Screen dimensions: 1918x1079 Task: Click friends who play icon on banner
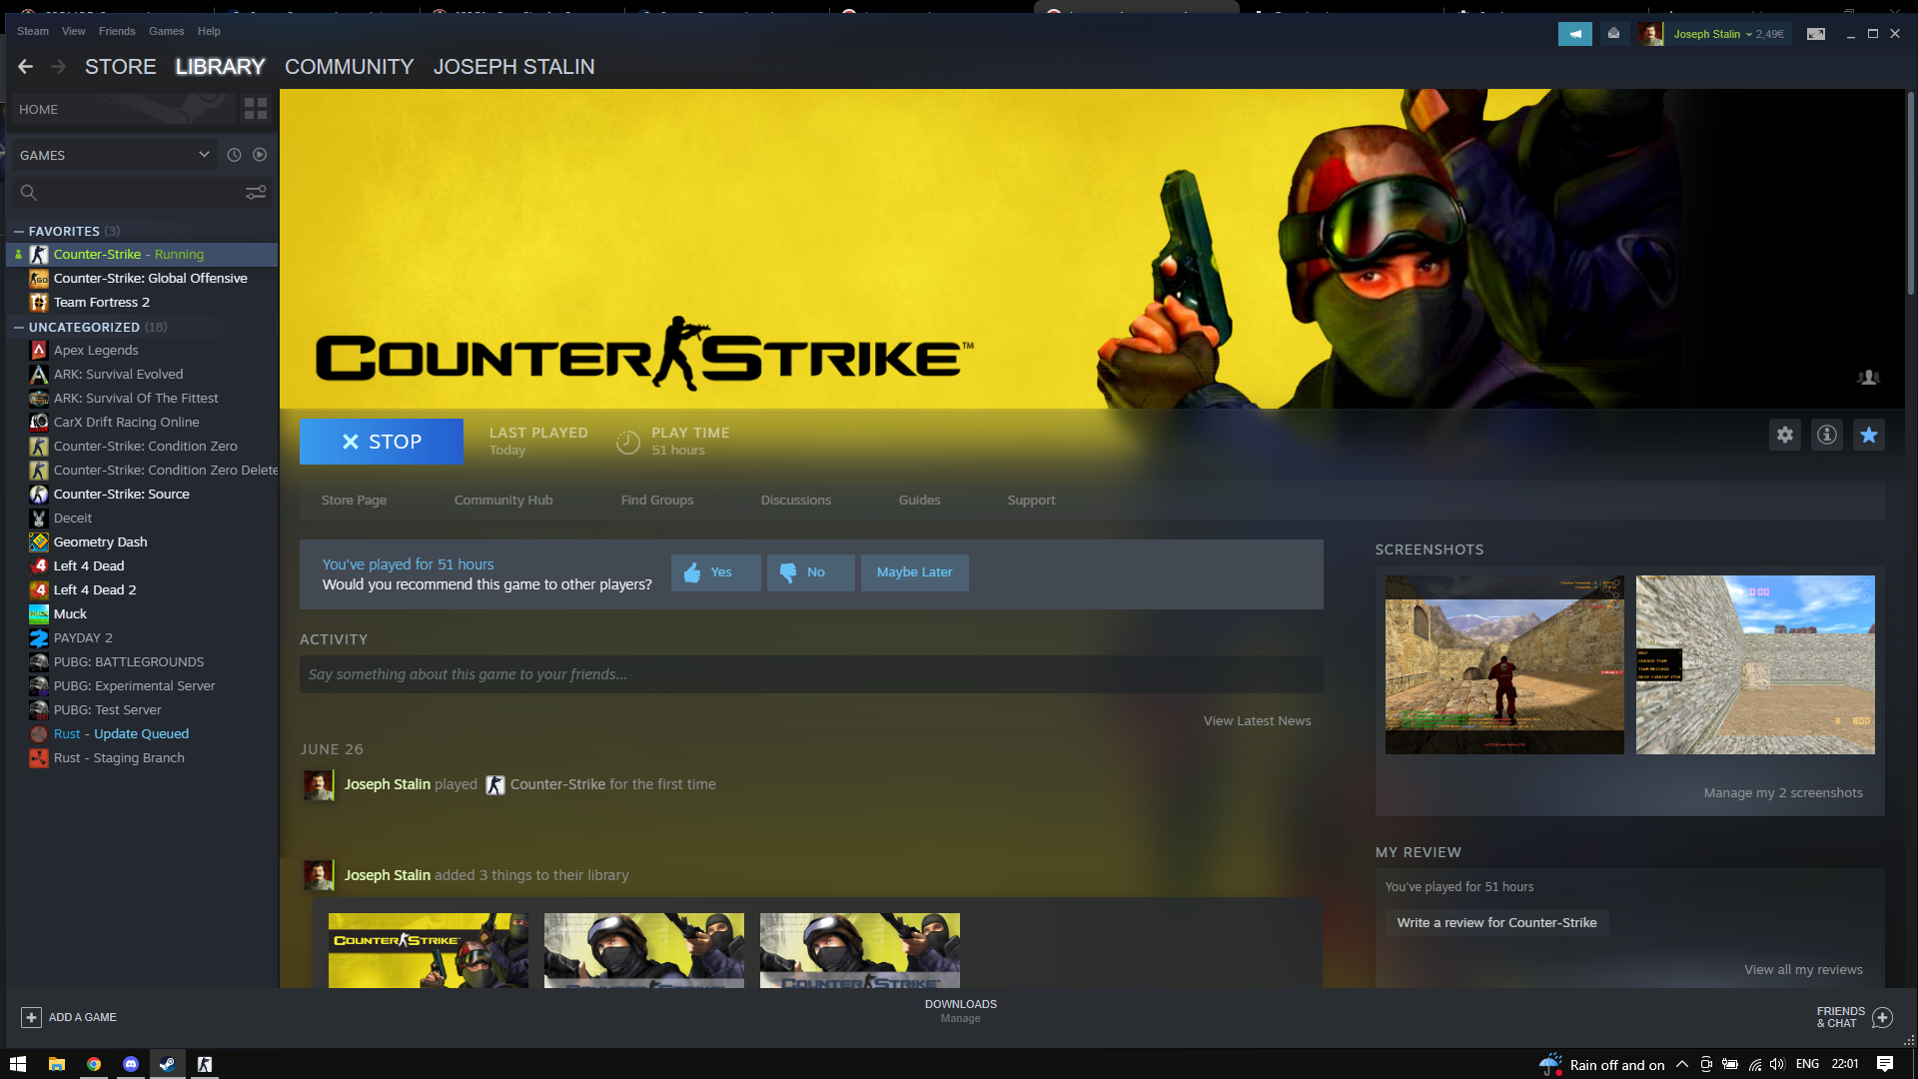[x=1868, y=378]
